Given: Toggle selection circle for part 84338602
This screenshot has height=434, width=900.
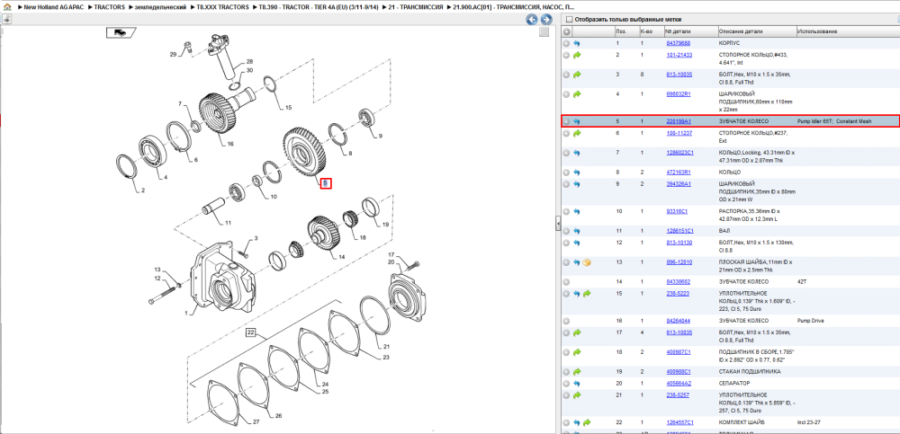Looking at the screenshot, I should click(x=566, y=282).
